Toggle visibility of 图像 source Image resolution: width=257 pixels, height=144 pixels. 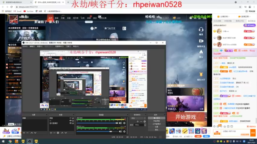pyautogui.click(x=70, y=118)
